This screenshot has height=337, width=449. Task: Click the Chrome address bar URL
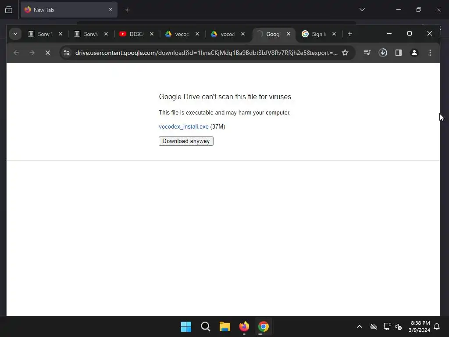[206, 53]
